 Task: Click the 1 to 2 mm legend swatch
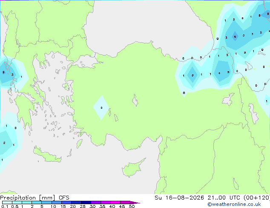click(27, 202)
